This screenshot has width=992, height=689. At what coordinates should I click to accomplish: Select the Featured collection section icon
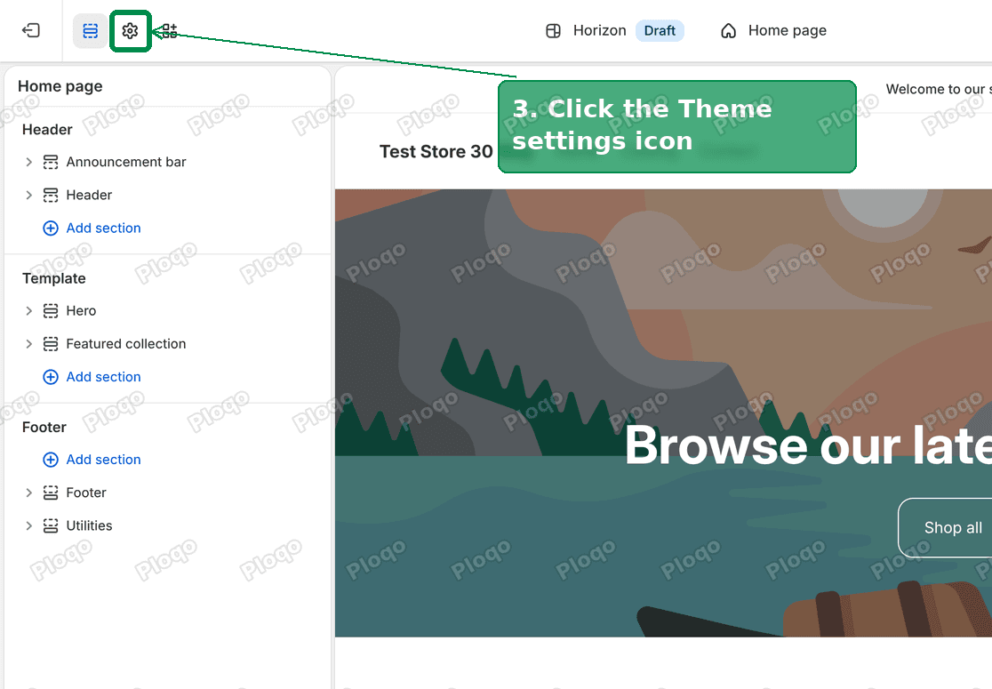(51, 343)
